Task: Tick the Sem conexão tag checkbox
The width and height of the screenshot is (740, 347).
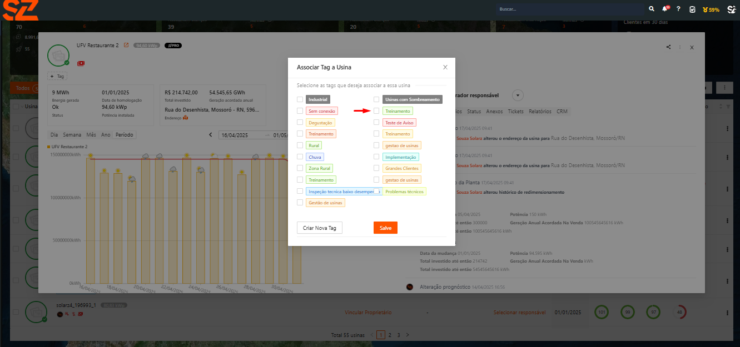Action: click(x=300, y=111)
